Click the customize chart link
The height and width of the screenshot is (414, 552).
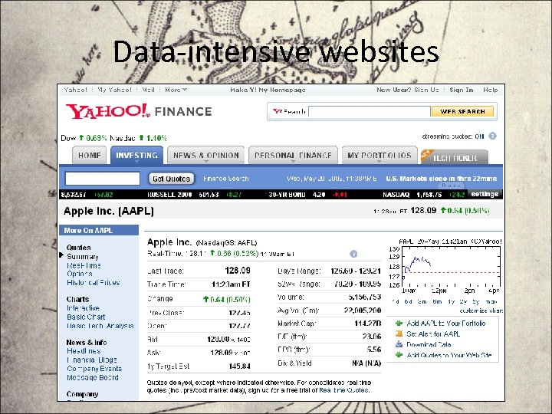point(481,310)
